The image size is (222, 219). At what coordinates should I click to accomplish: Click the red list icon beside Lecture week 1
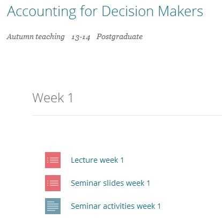(x=53, y=160)
